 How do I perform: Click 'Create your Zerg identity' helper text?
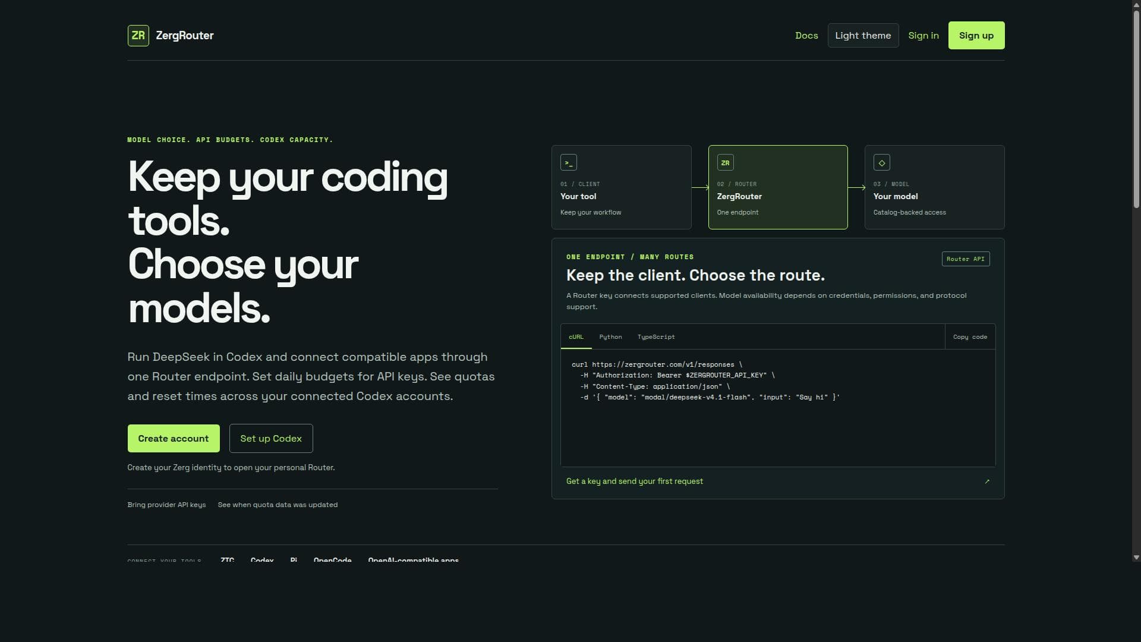(231, 468)
